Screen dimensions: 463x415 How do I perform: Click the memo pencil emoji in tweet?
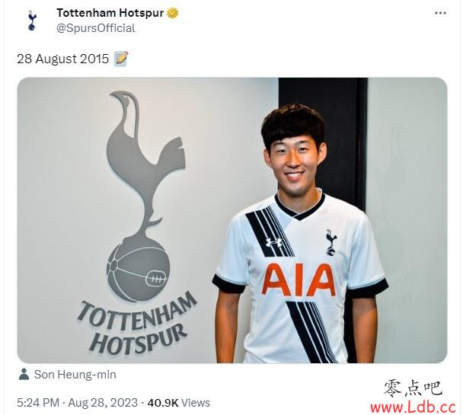[121, 59]
